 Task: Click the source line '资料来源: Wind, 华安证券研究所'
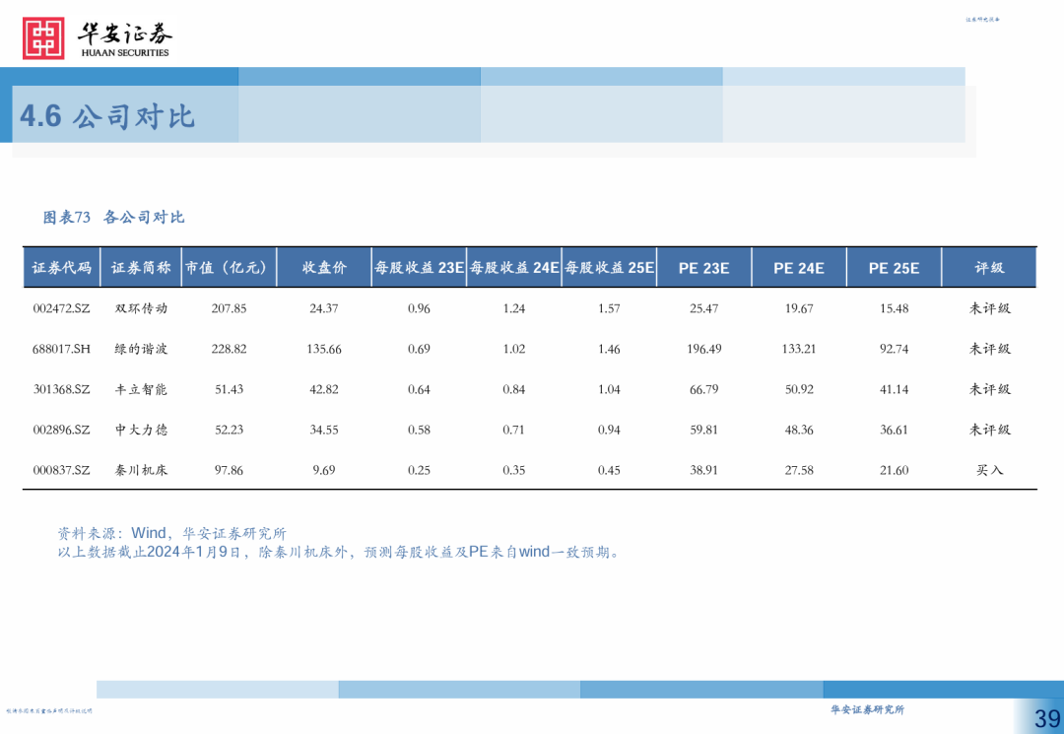coord(171,533)
